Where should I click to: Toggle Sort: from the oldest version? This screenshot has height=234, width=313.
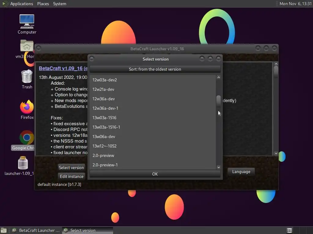[155, 69]
